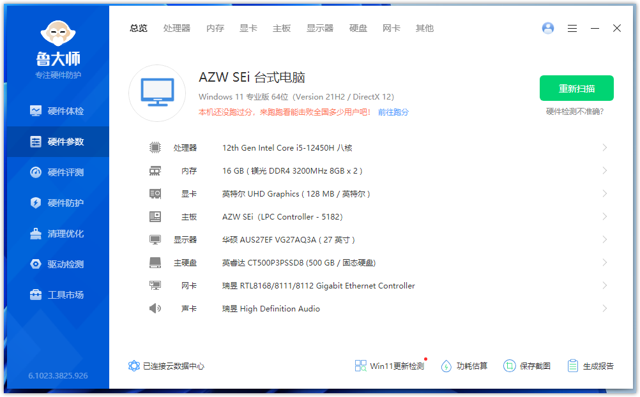The image size is (640, 397).
Task: Expand the 处理器 row chevron
Action: coord(604,148)
